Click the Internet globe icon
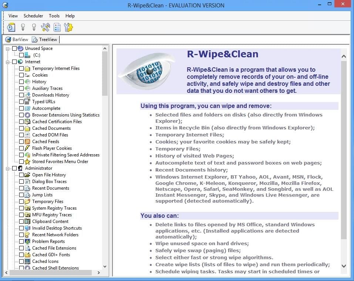Viewport: 354px width, 281px height. point(21,62)
